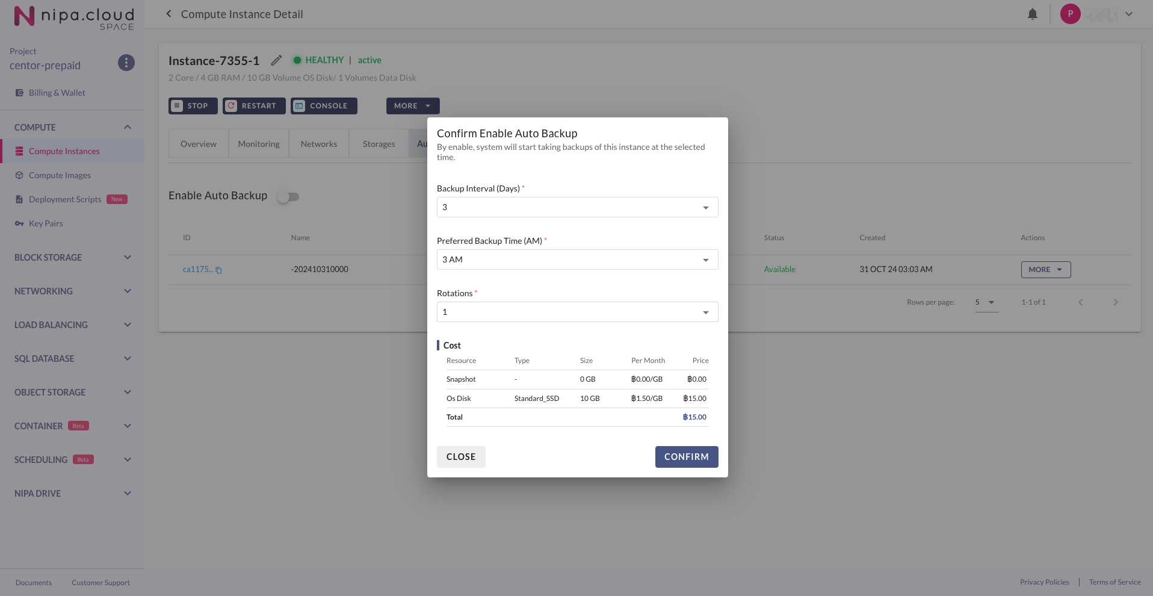This screenshot has height=596, width=1153.
Task: Close the auto backup dialog
Action: (x=461, y=457)
